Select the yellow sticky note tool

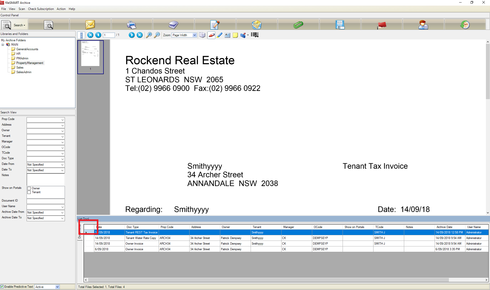coord(235,35)
